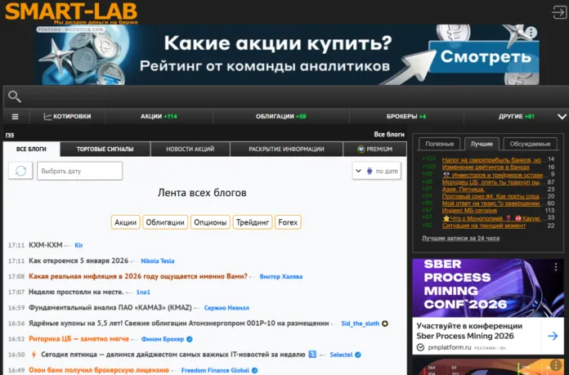Click the verified badge next to Selectel
This screenshot has height=375, width=569.
point(358,355)
